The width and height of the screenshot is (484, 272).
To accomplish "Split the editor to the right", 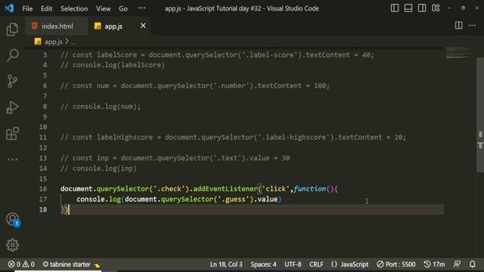I will point(459,26).
